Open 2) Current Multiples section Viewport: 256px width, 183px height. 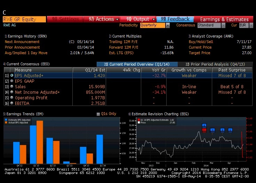(x=125, y=36)
